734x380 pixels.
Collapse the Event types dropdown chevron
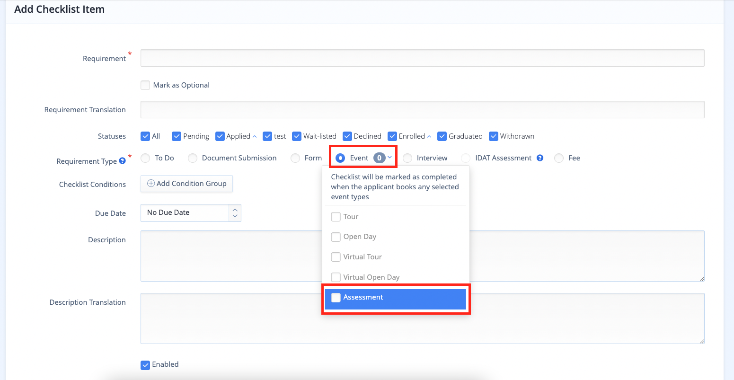390,158
